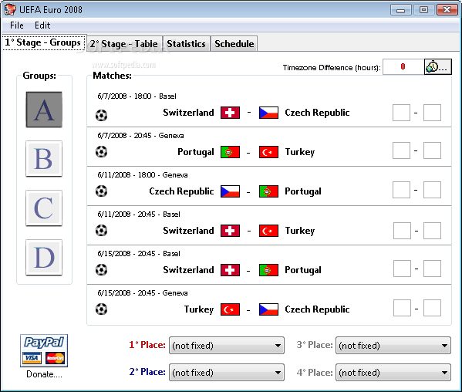Click the '6/7/2008 - 18:00 - Basel' match header
Screen dimensions: 462x392
click(137, 96)
